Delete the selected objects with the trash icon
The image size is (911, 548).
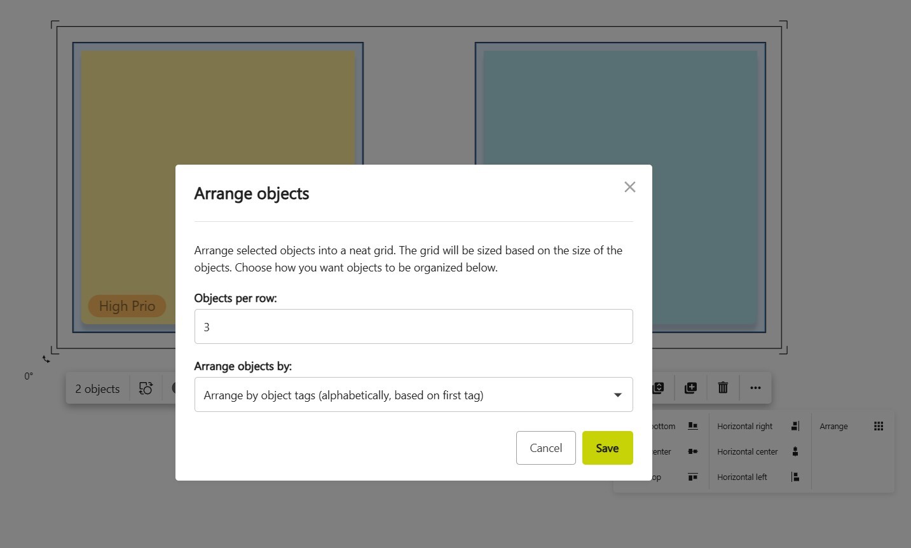[x=723, y=388]
